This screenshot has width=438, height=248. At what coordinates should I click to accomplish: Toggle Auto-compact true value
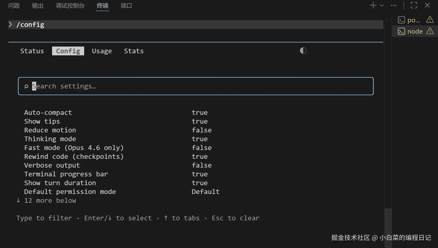coord(200,113)
